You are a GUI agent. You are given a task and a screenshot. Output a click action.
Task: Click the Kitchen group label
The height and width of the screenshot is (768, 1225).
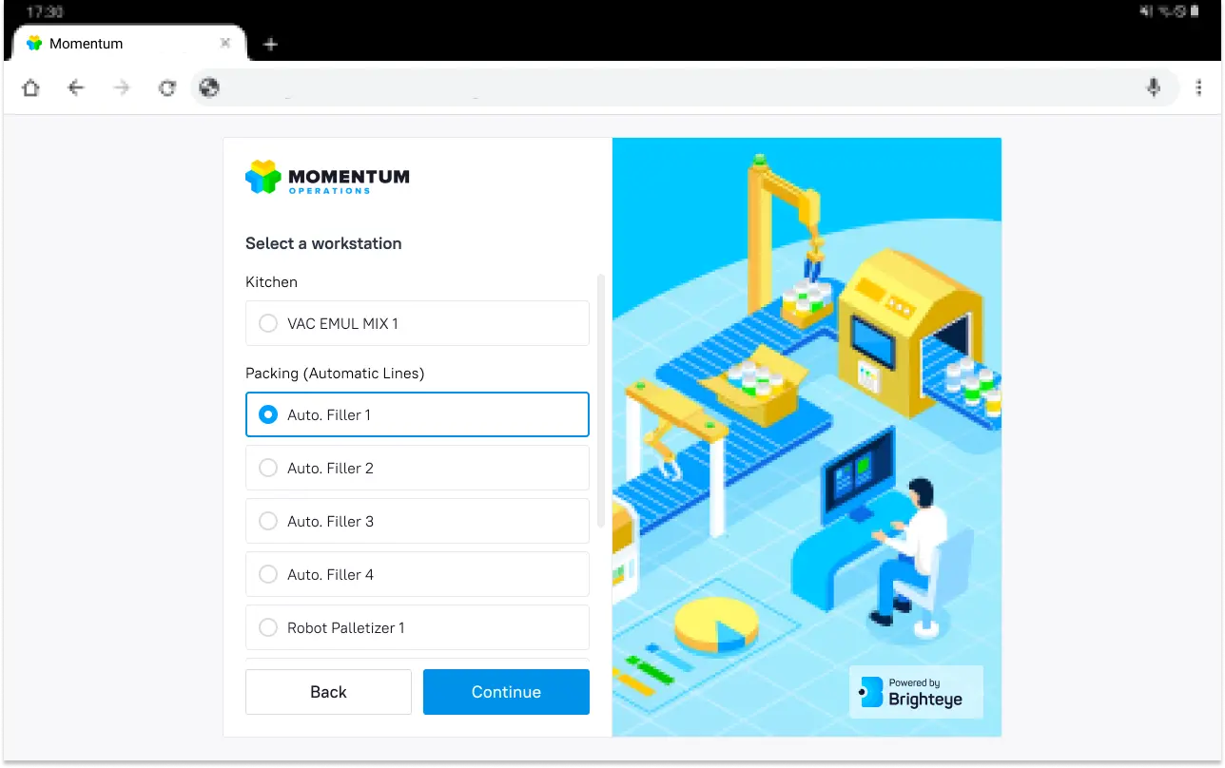[x=271, y=282]
